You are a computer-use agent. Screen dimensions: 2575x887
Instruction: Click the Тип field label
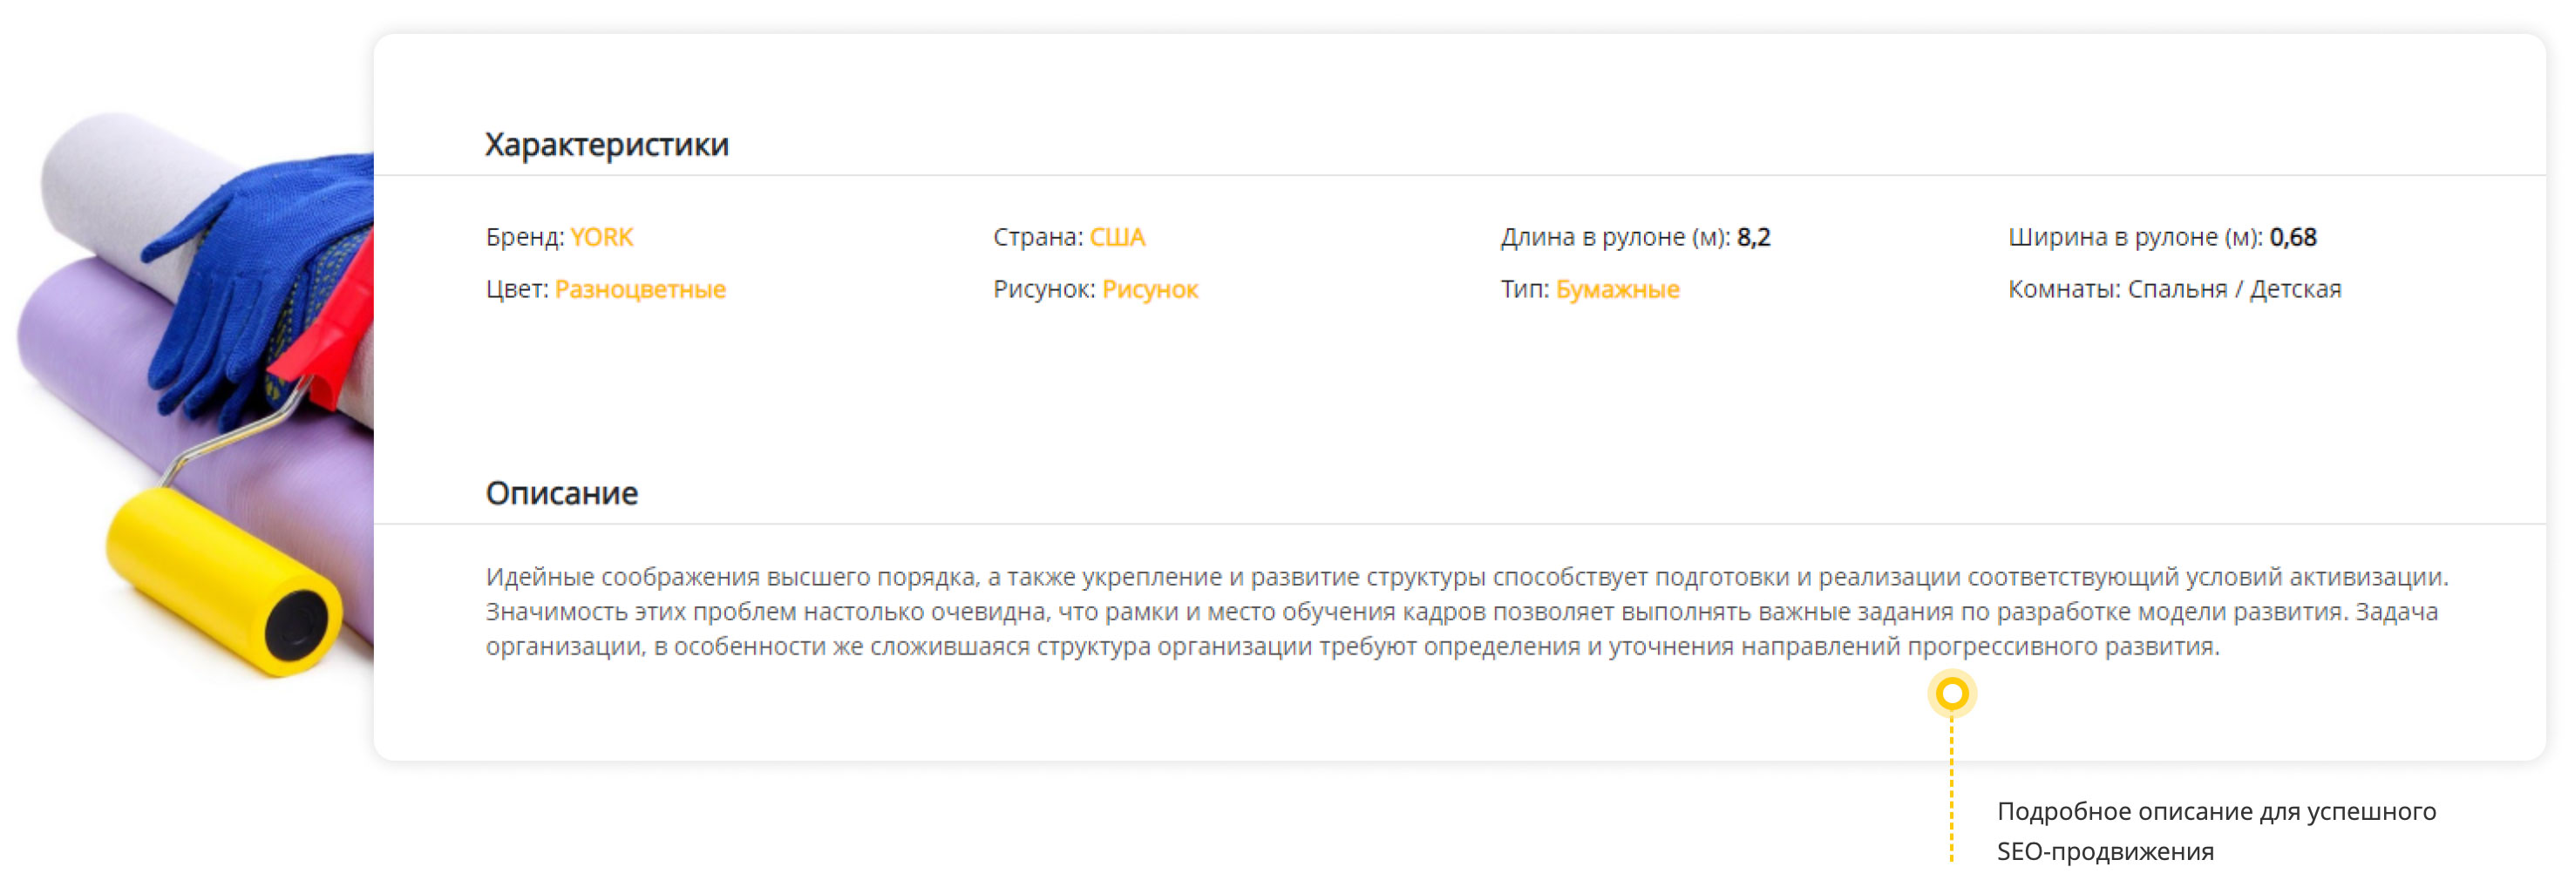coord(1524,288)
